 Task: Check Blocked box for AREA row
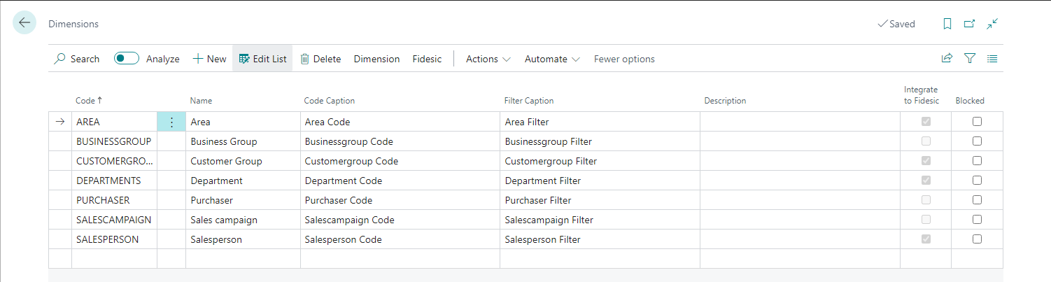(x=977, y=122)
